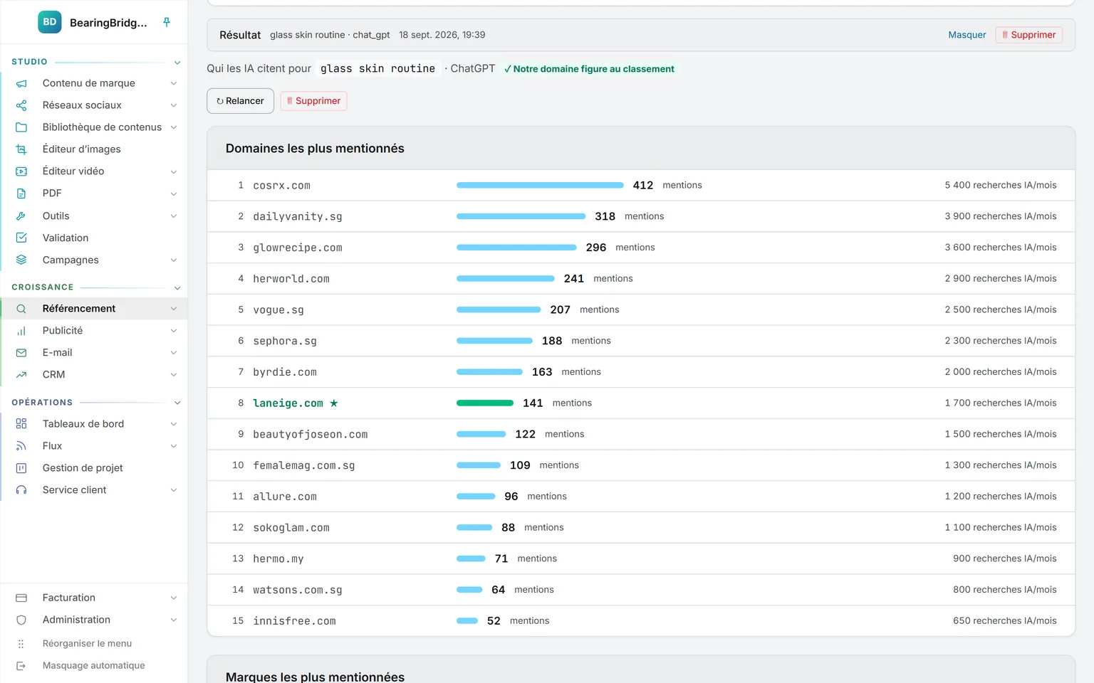Click the trend arrow icon for CRM

pos(21,375)
